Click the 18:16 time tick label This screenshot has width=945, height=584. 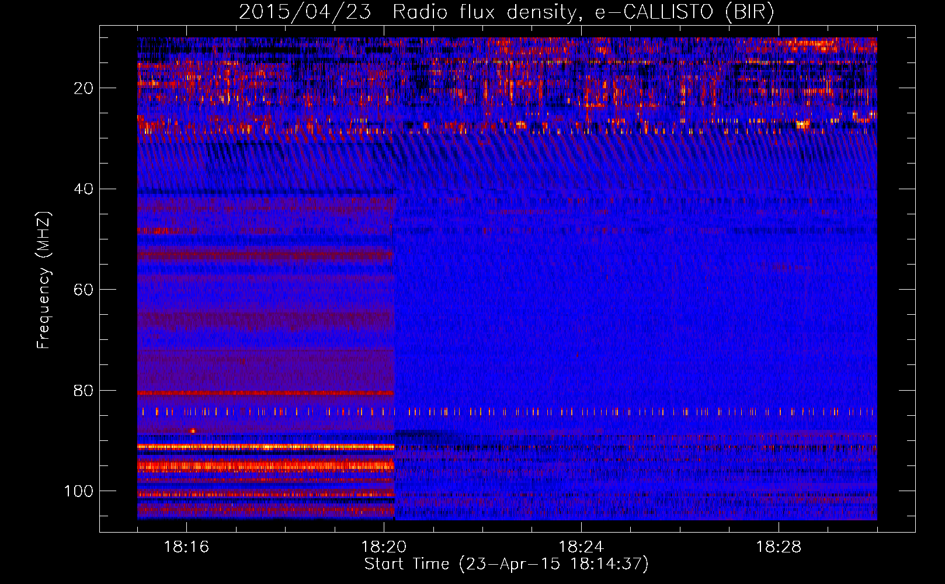click(186, 547)
